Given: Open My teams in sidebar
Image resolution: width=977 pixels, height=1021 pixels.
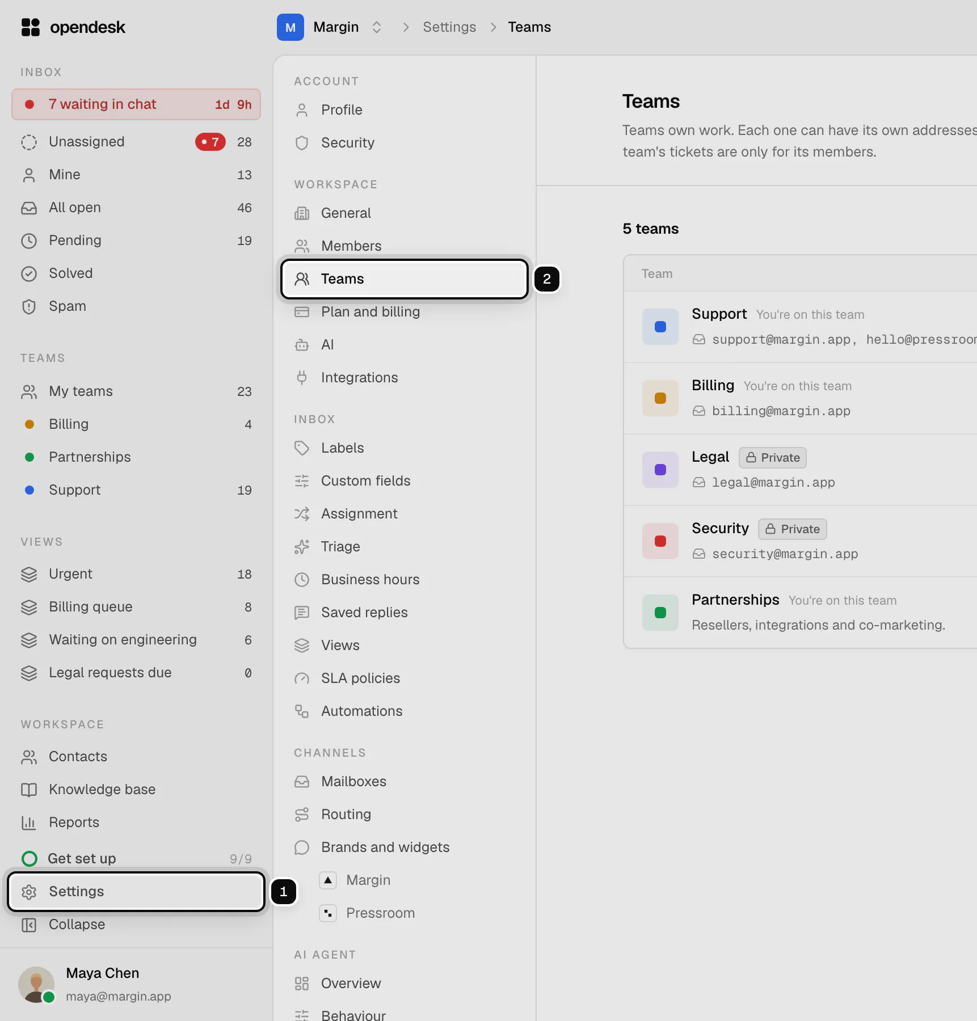Looking at the screenshot, I should click(x=136, y=391).
